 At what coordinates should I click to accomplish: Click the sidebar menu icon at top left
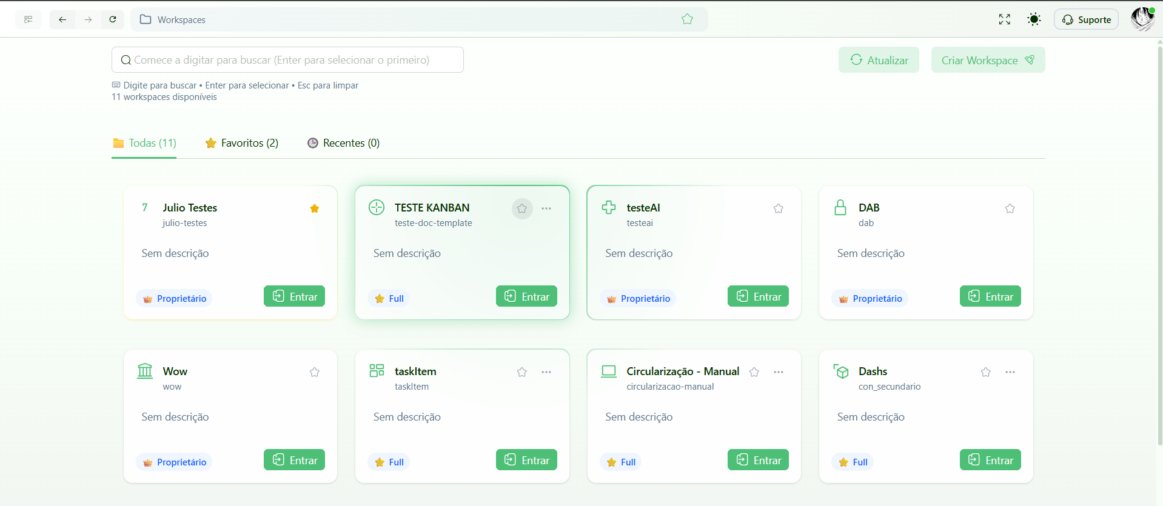click(x=28, y=19)
